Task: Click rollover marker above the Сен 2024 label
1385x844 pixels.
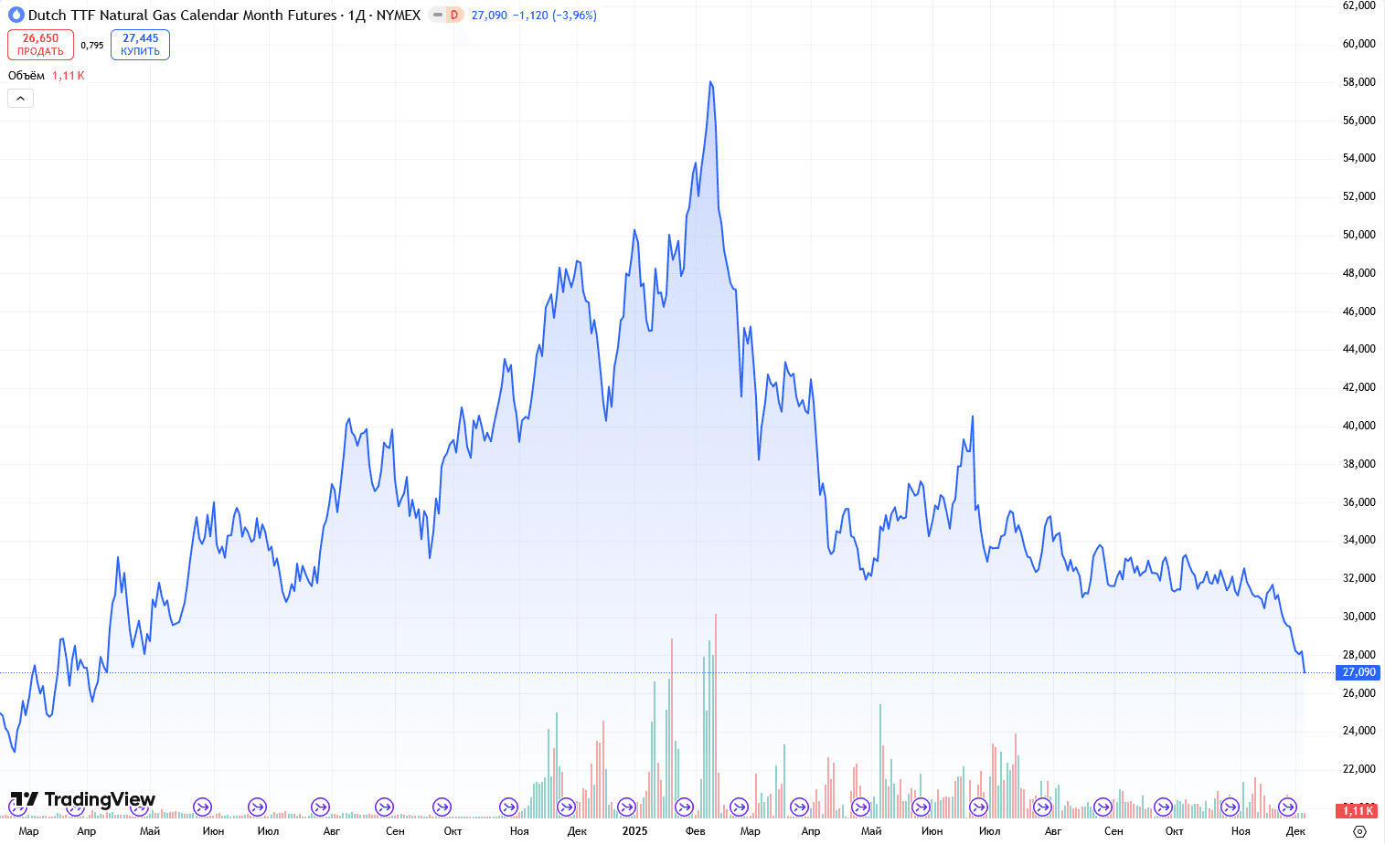Action: [384, 807]
